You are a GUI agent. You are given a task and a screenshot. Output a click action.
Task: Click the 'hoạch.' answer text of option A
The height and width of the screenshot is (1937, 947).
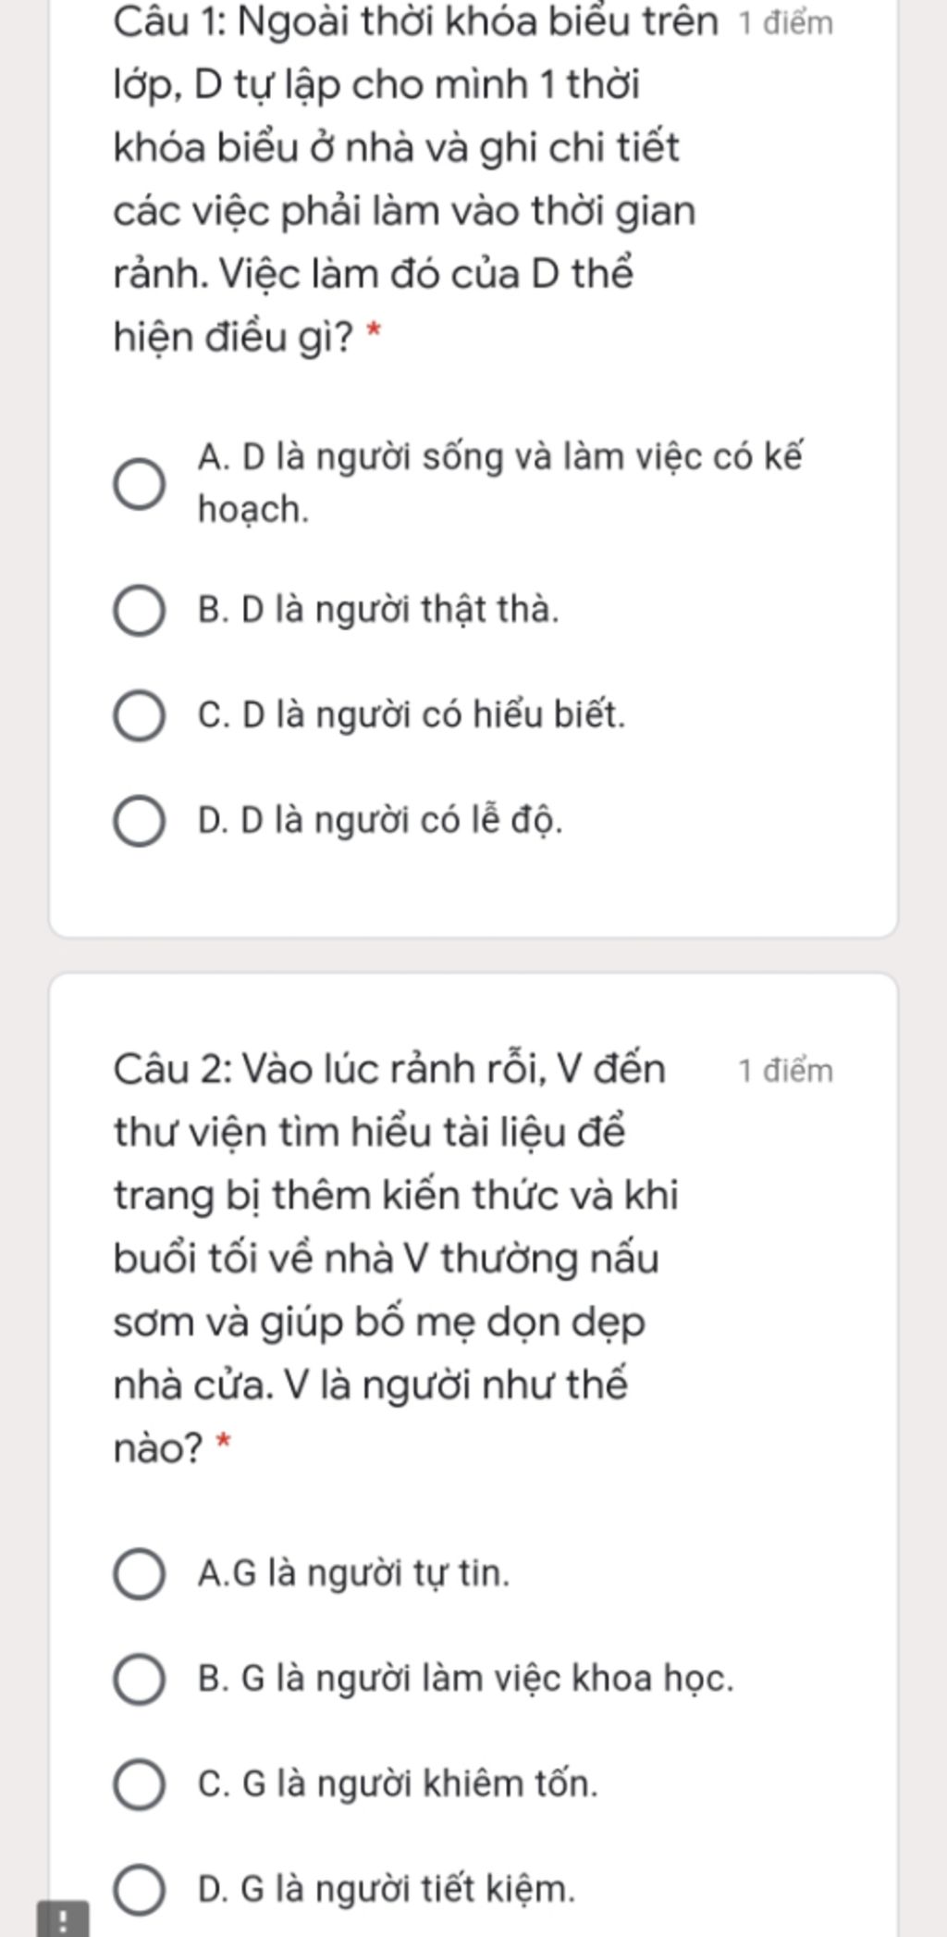(x=253, y=510)
